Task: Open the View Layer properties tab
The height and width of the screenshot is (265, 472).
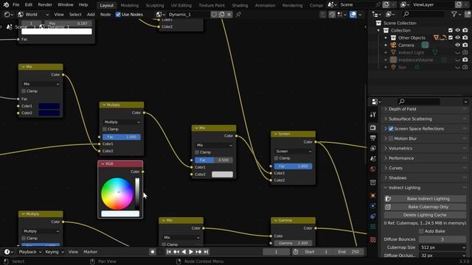Action: pos(373,148)
